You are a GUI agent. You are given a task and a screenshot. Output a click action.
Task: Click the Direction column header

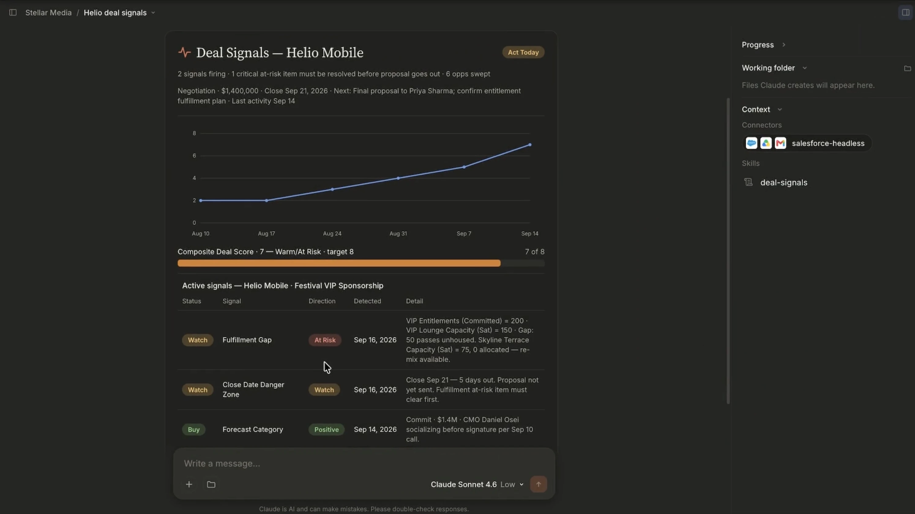pyautogui.click(x=322, y=301)
